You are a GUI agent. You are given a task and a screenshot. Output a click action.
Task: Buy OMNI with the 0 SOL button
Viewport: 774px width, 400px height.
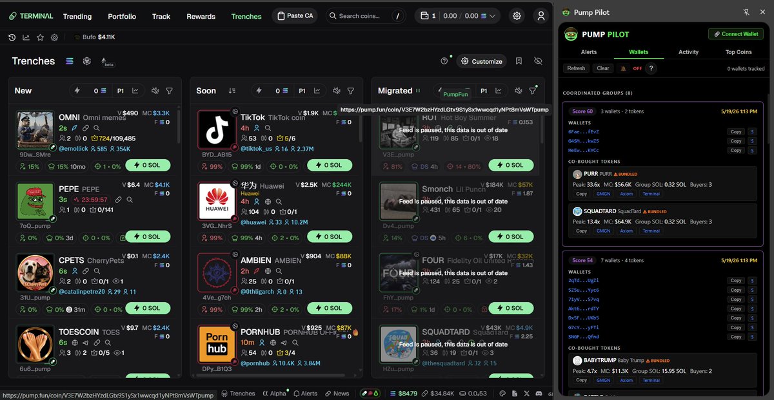pos(148,165)
